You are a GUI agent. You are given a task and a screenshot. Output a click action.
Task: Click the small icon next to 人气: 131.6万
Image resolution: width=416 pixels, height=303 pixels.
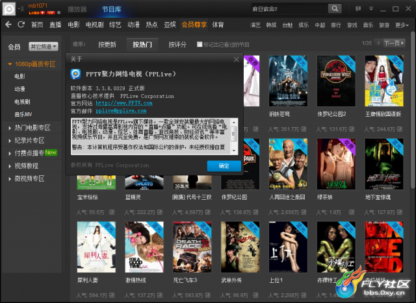[x=351, y=129]
